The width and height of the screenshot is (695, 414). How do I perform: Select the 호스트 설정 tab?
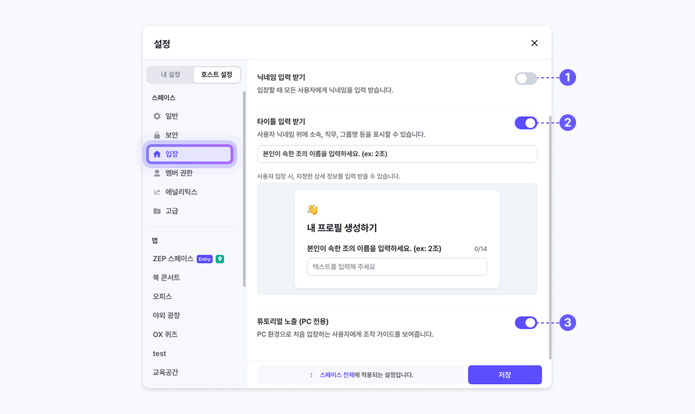click(217, 74)
